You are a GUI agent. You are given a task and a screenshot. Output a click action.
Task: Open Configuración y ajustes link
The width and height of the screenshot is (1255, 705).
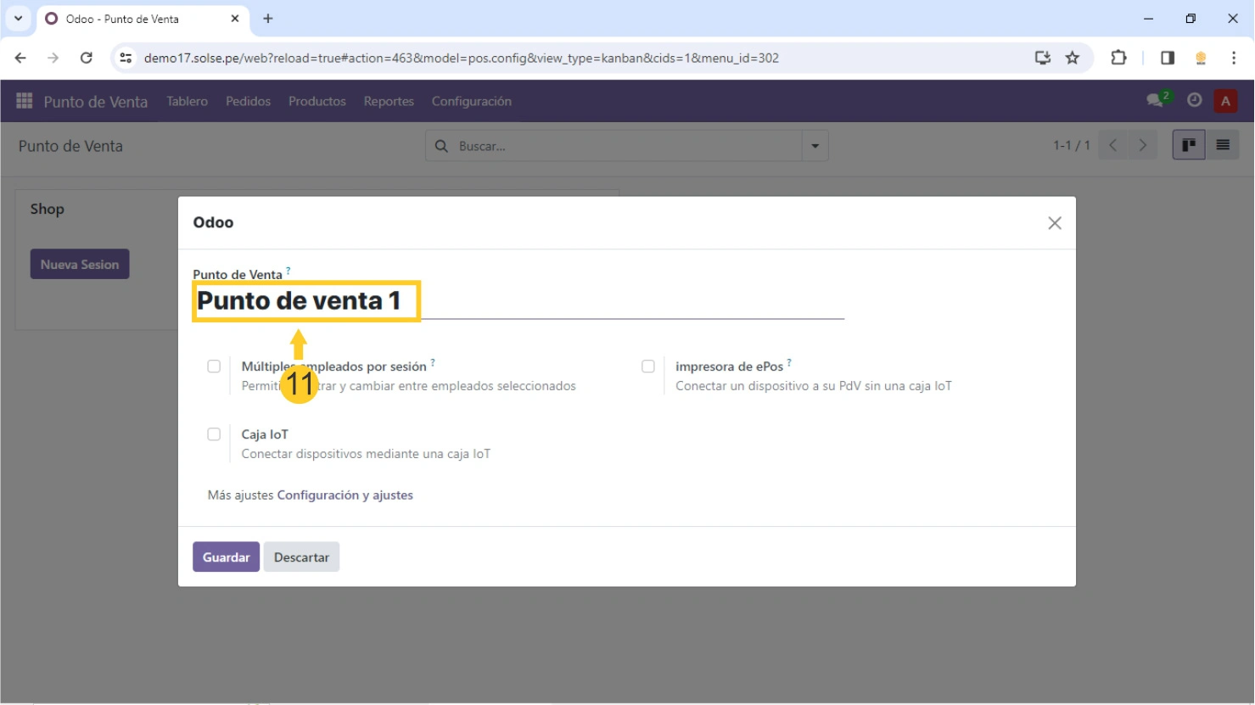click(x=345, y=495)
